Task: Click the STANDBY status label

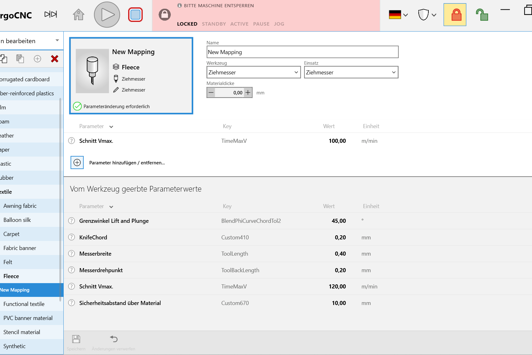Action: [x=214, y=24]
